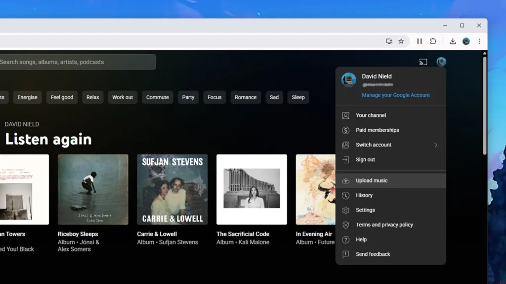The width and height of the screenshot is (506, 284).
Task: Click The Sacrificial Code album title
Action: (243, 234)
